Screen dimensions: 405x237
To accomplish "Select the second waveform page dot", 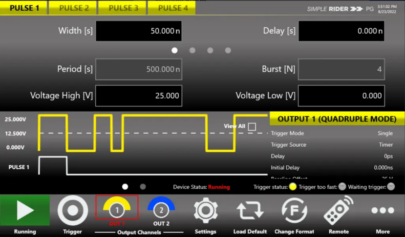I will 143,186.
